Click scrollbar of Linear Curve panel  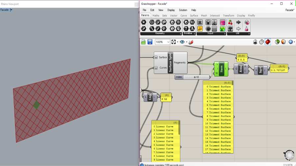[x=179, y=128]
